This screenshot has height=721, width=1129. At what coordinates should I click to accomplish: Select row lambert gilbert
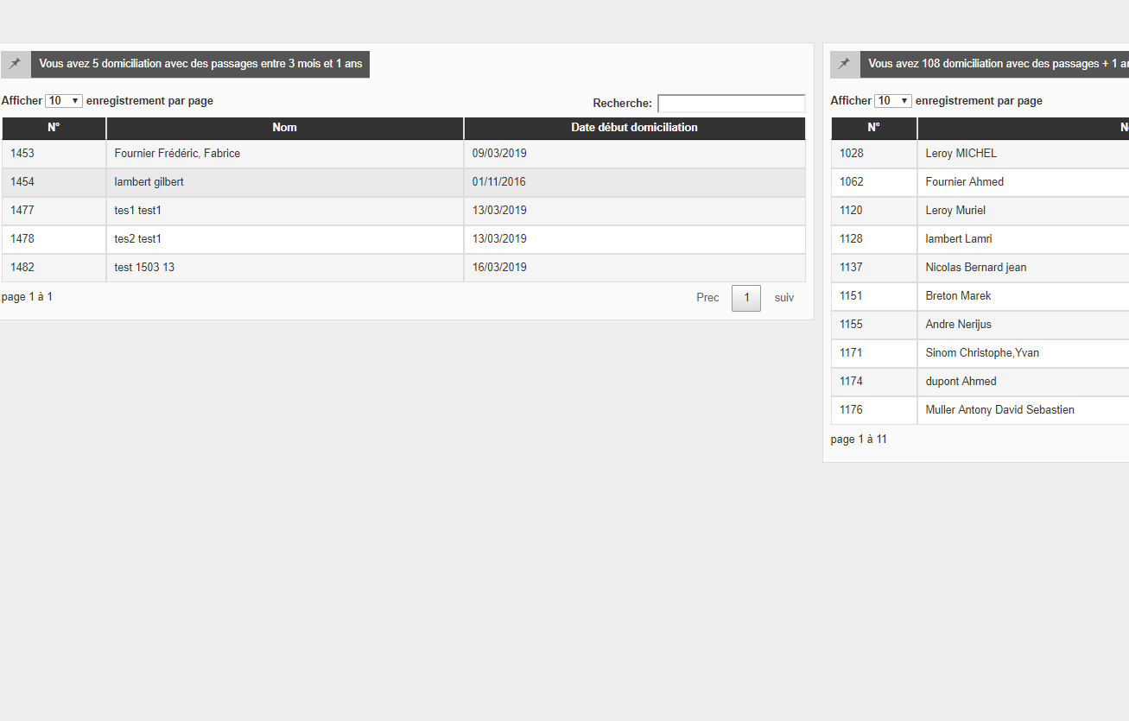pos(403,182)
